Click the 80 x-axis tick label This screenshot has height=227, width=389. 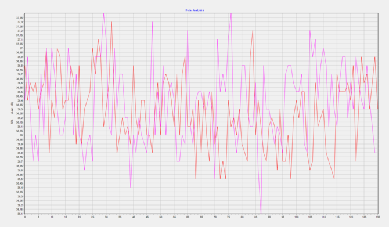pos(242,217)
